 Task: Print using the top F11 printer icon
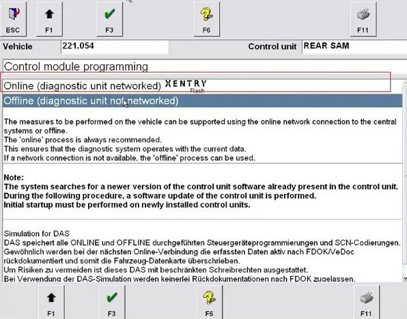(x=363, y=19)
